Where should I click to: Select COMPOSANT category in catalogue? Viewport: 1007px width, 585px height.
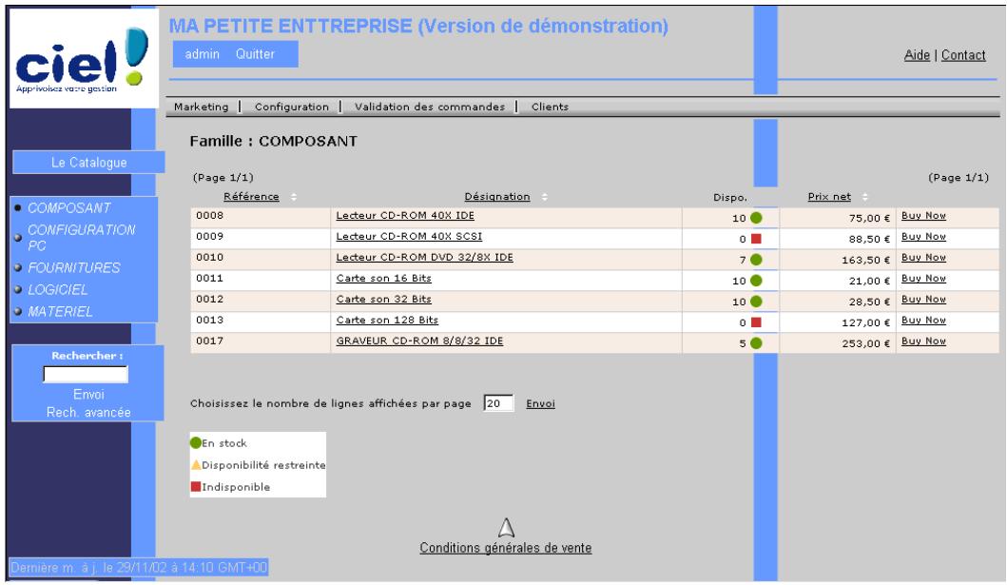click(69, 208)
